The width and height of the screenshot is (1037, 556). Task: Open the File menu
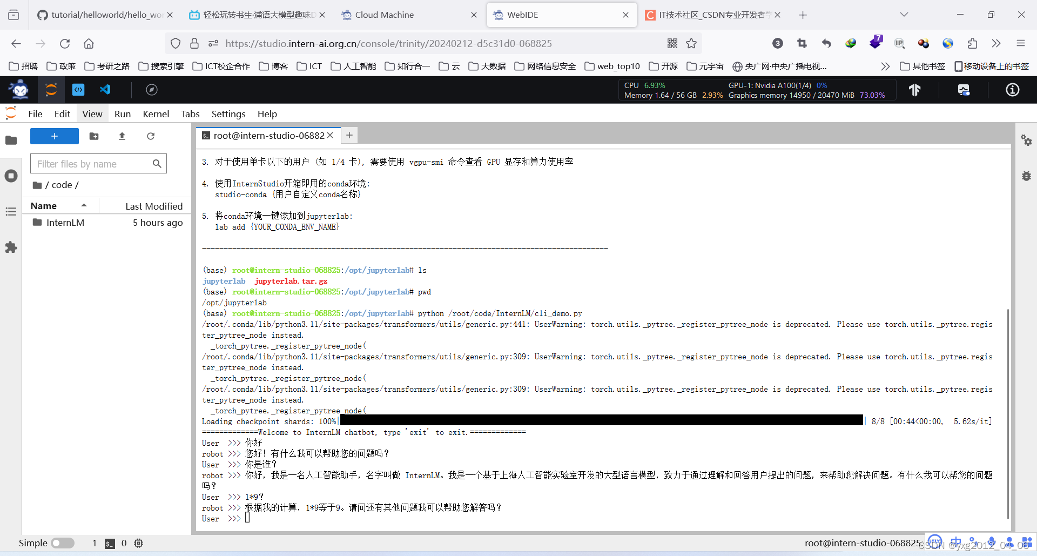click(x=35, y=114)
